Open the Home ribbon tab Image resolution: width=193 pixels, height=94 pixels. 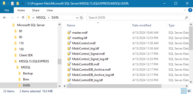(x=21, y=10)
